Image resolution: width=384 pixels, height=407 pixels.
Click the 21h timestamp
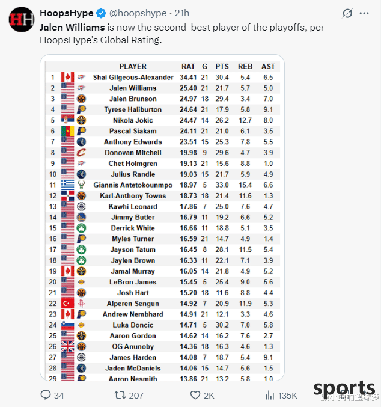click(182, 13)
